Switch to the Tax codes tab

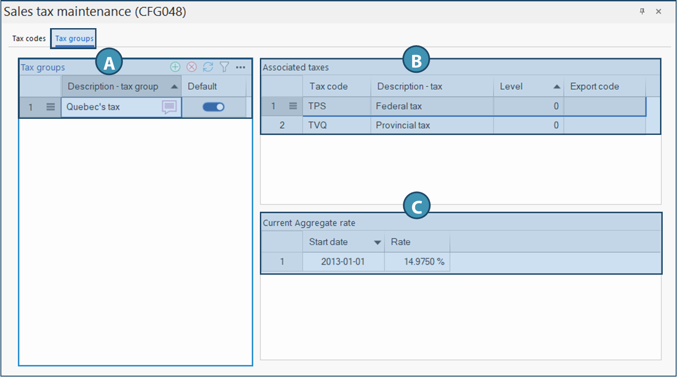[29, 38]
